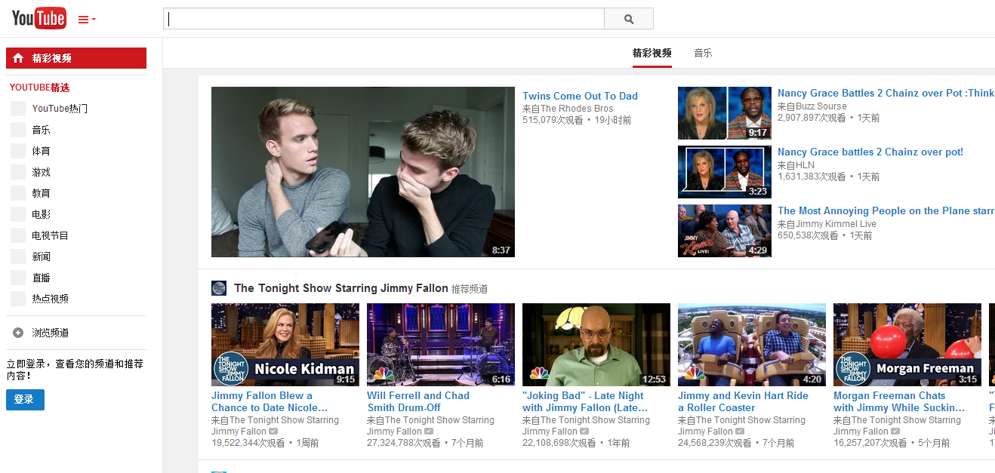995x473 pixels.
Task: Click the icon beside 音乐 in sidebar
Action: tap(18, 130)
